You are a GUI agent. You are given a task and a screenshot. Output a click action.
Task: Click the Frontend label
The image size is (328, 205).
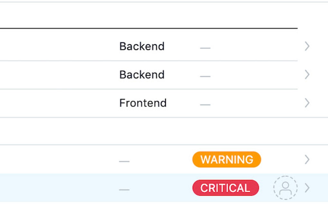(143, 103)
